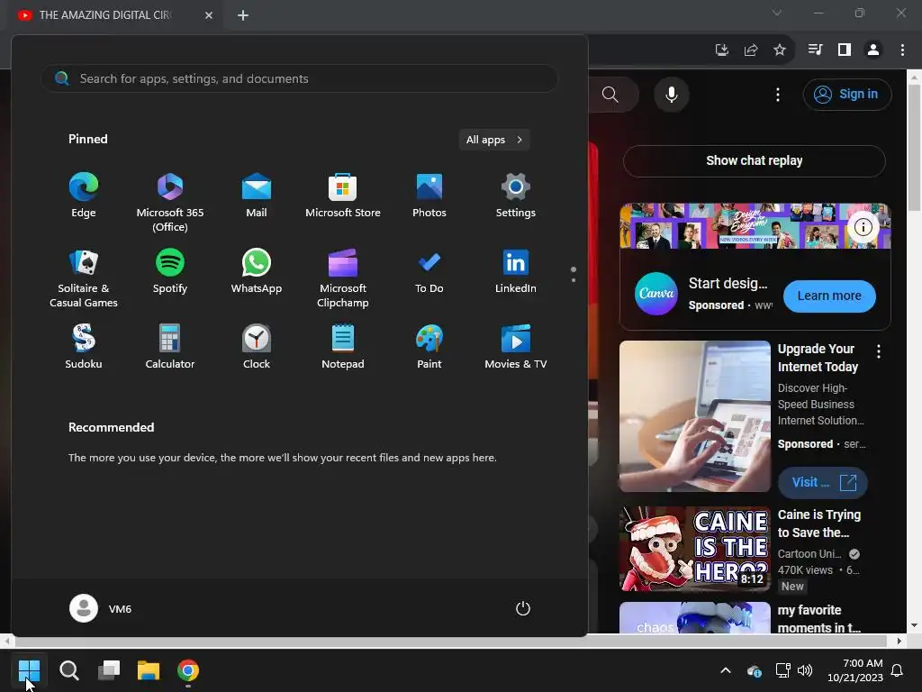Open Chrome profile avatar
The height and width of the screenshot is (692, 922).
pos(873,50)
